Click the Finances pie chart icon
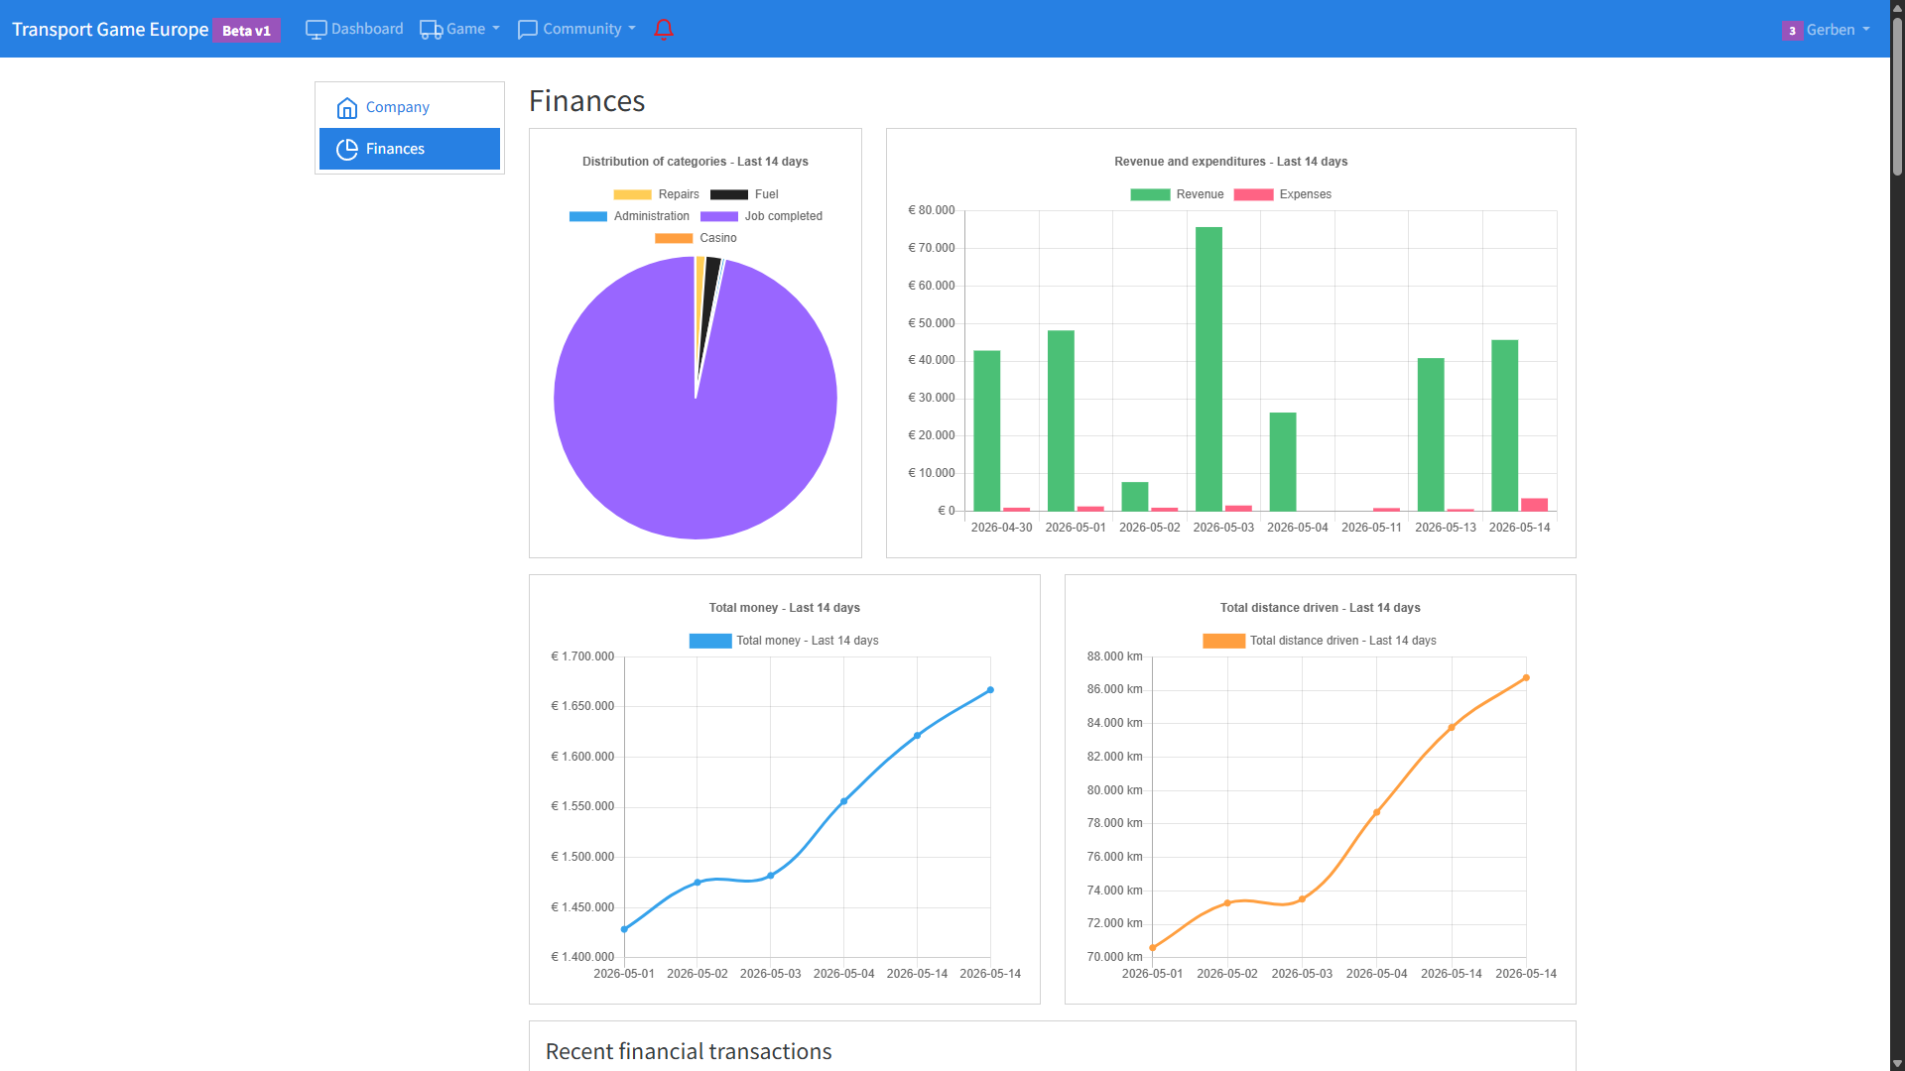Viewport: 1905px width, 1071px height. (x=346, y=149)
